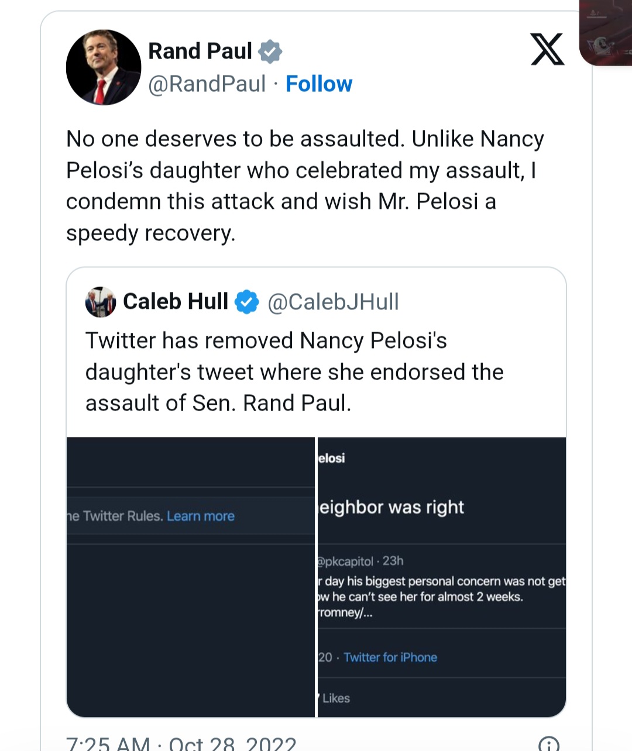This screenshot has width=632, height=751.
Task: Open the Caleb Hull display name
Action: tap(176, 302)
